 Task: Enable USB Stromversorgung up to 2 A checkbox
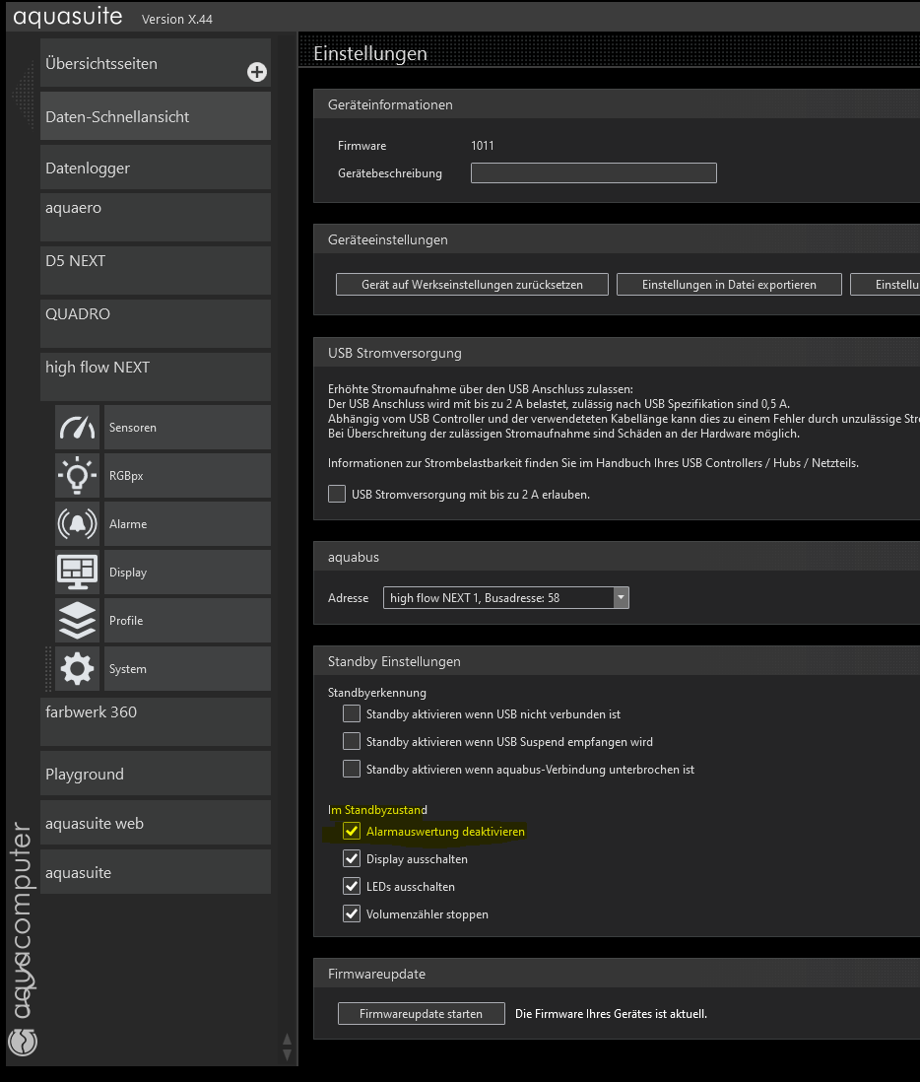pyautogui.click(x=337, y=494)
